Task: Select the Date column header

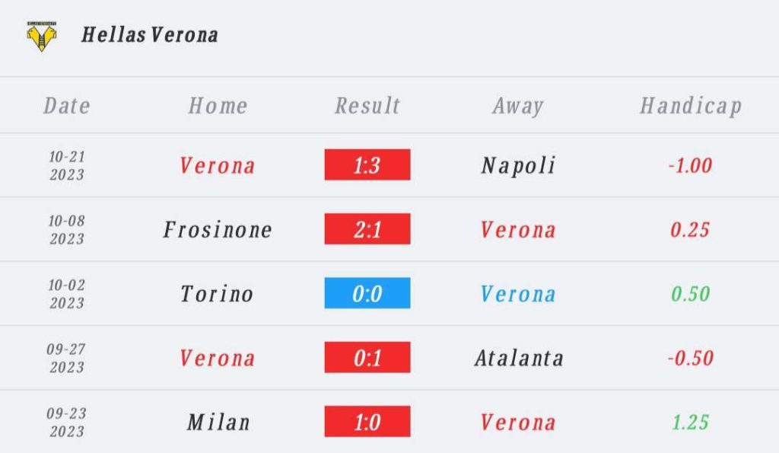Action: (67, 105)
